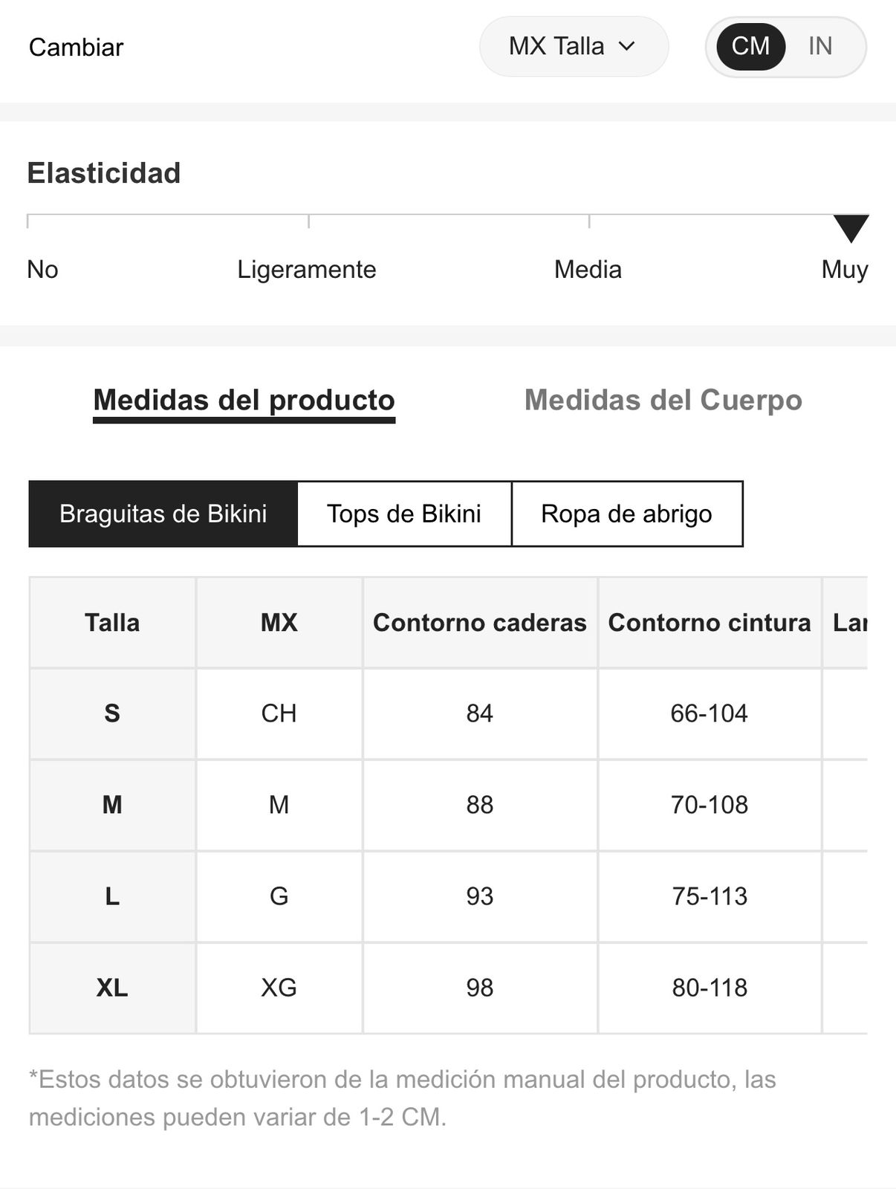Image resolution: width=896 pixels, height=1189 pixels.
Task: Open the Medidas del Cuerpo tab
Action: [663, 400]
